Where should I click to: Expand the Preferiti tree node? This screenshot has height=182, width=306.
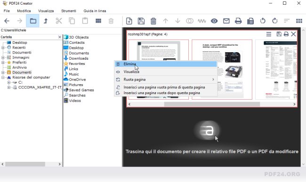pos(3,63)
